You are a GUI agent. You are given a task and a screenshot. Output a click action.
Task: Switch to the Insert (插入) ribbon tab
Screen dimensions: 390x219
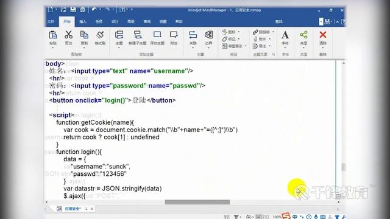tap(83, 22)
